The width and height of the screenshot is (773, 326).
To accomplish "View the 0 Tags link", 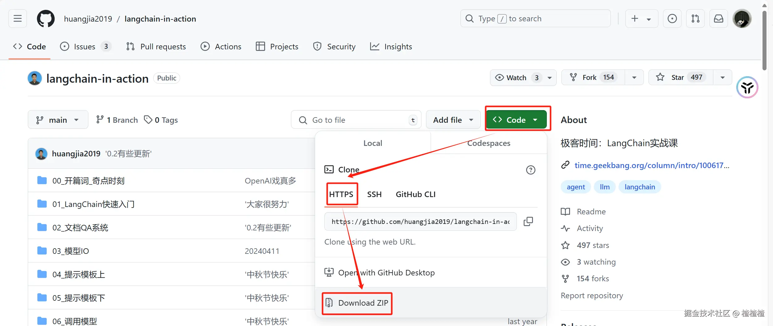I will [x=161, y=120].
